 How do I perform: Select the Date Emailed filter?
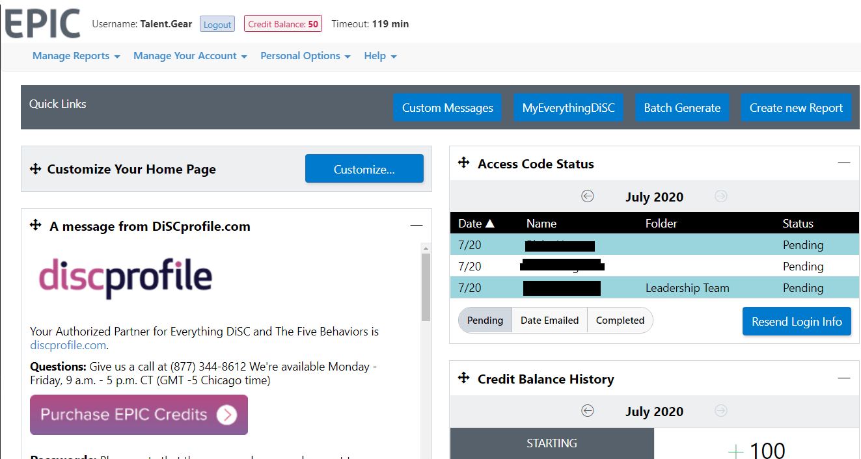coord(550,321)
